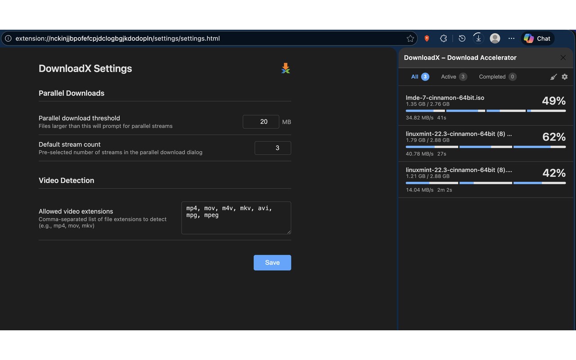576x360 pixels.
Task: Click the DownloadX – Download Accelerator panel title
Action: pyautogui.click(x=460, y=58)
